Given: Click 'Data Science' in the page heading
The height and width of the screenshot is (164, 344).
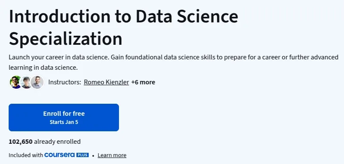Looking at the screenshot, I should (187, 16).
